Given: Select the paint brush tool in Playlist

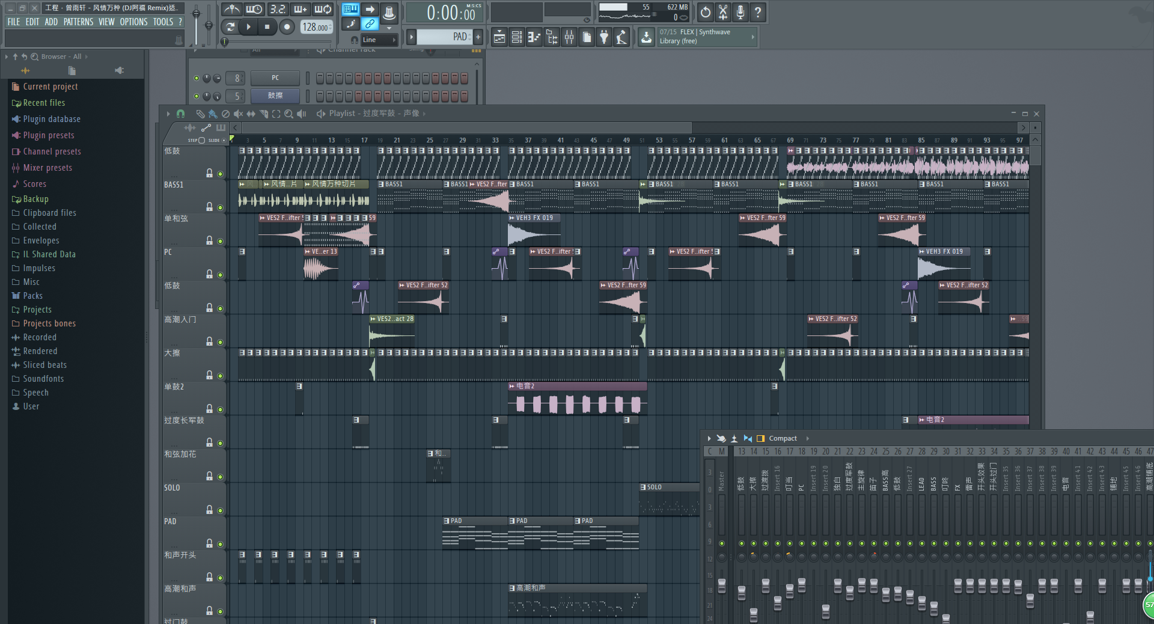Looking at the screenshot, I should [213, 114].
